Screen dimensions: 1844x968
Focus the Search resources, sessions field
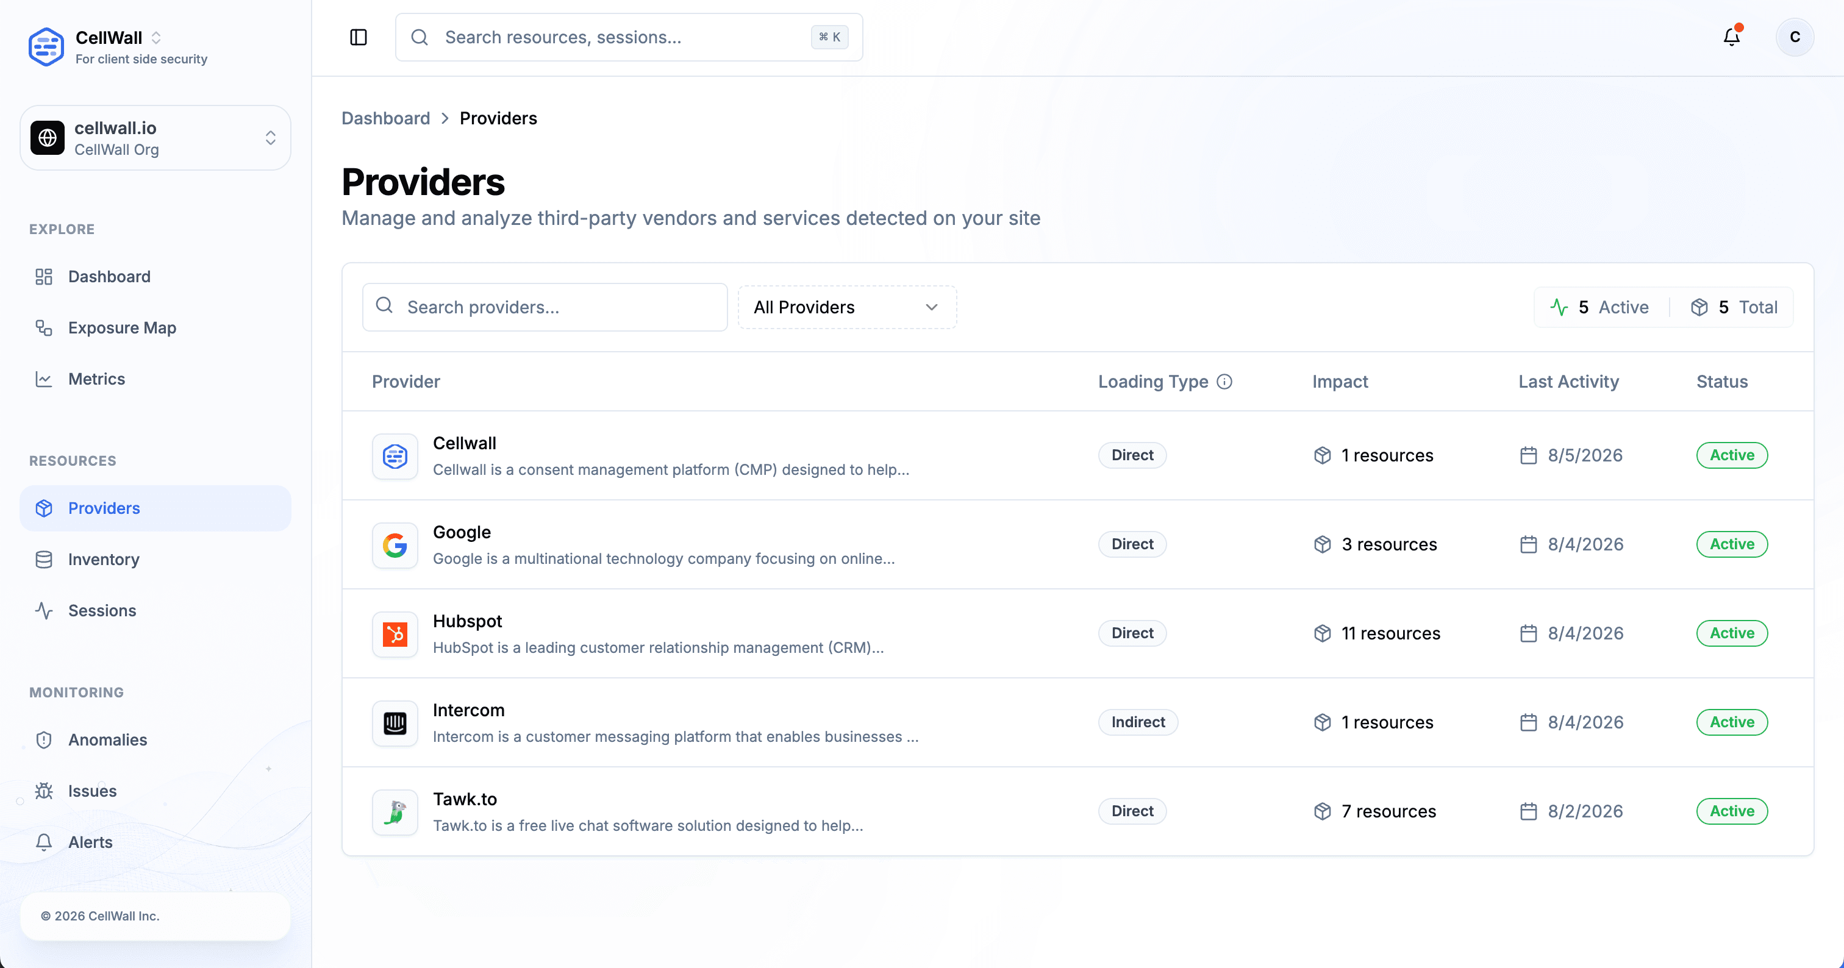coord(629,37)
